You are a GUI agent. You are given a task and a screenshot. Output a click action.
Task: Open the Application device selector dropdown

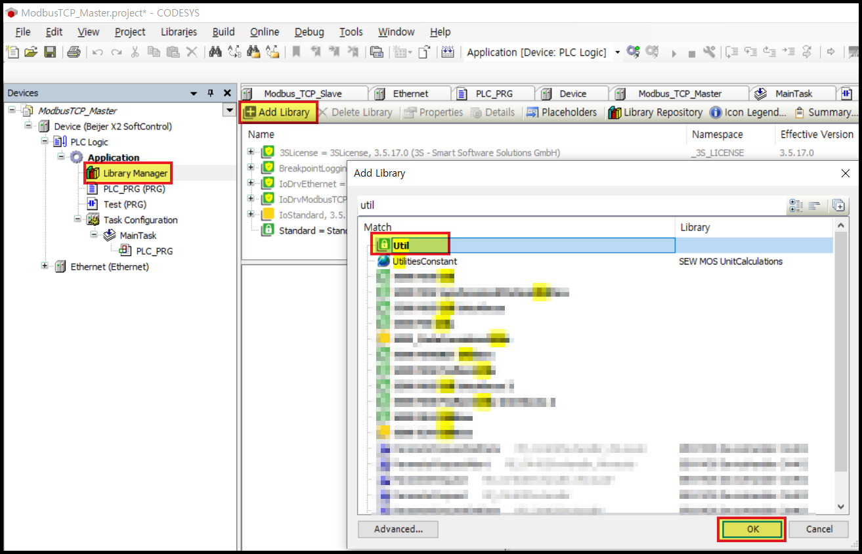coord(617,53)
